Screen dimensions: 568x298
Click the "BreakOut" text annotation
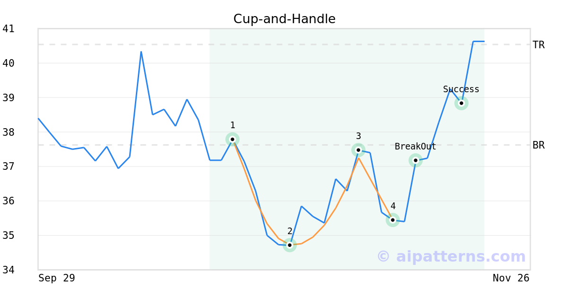click(x=416, y=147)
